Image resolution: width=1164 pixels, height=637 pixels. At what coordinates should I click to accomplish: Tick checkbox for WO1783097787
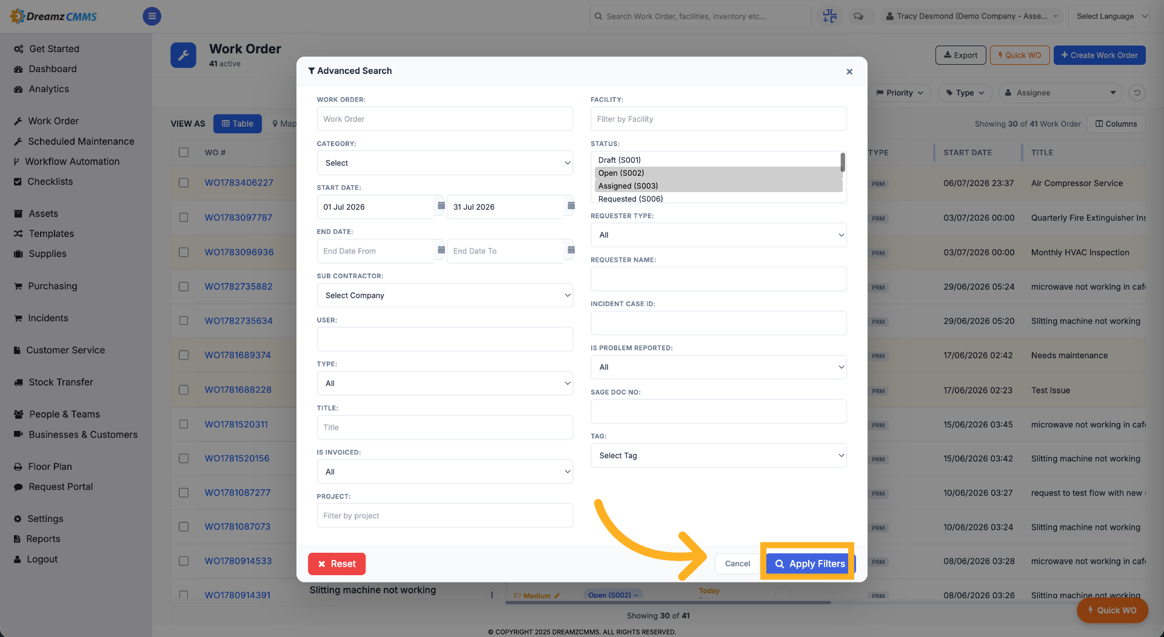184,217
